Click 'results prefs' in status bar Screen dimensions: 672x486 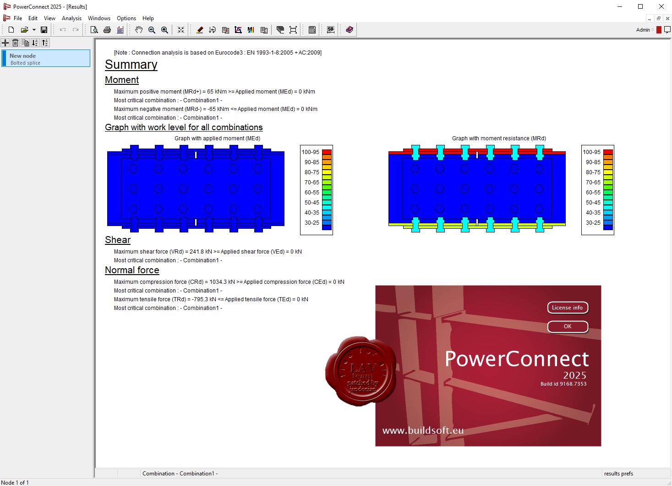(x=618, y=474)
